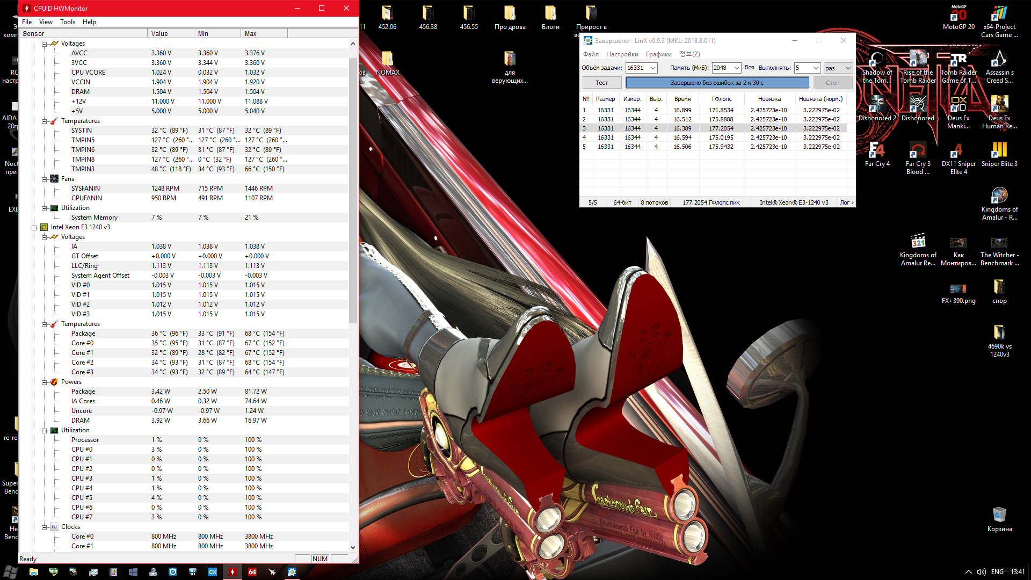
Task: Open the FX+390.png file thumbnail
Action: pyautogui.click(x=958, y=290)
